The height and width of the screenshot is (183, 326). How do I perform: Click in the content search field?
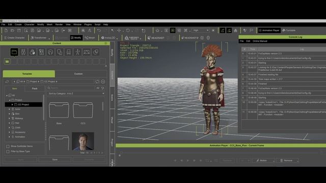click(71, 88)
